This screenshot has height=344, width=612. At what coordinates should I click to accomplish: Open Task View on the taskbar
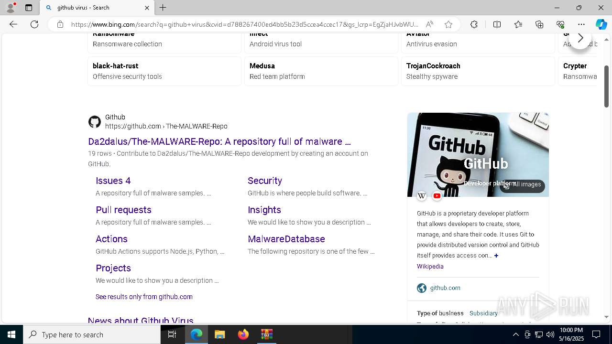point(173,334)
